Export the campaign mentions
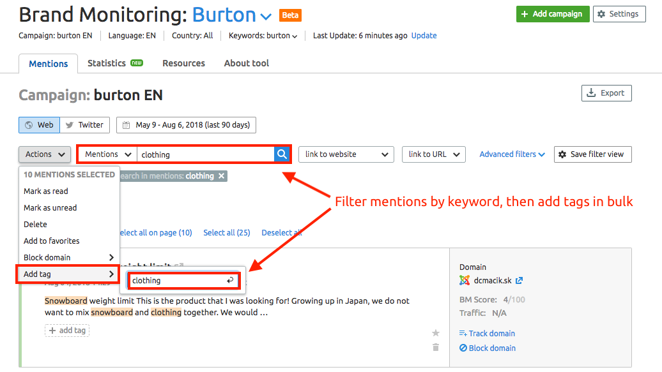662x372 pixels. pyautogui.click(x=606, y=93)
